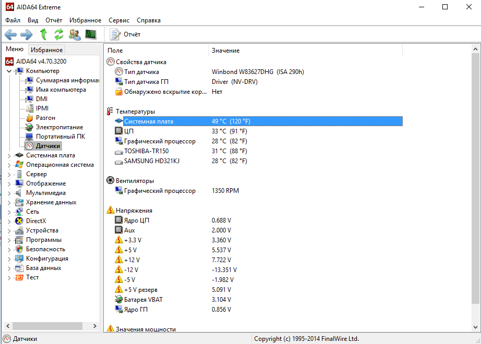Select the TOSHIBA-TR150 temperature row
Image resolution: width=481 pixels, height=344 pixels.
tap(258, 151)
